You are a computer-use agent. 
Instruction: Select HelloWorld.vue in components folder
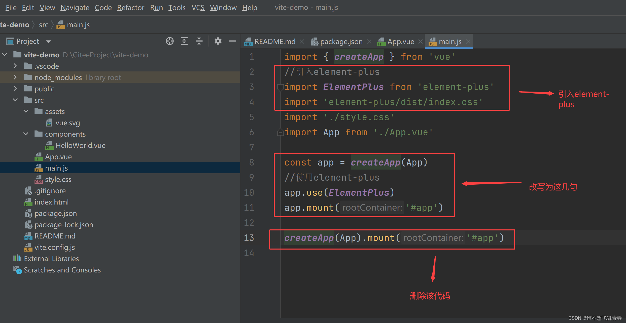click(81, 145)
